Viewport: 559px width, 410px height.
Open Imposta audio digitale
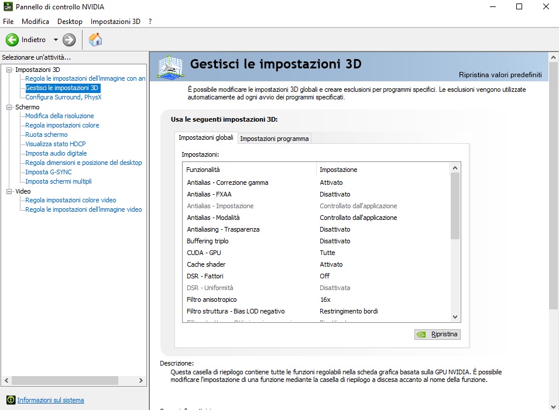pyautogui.click(x=56, y=153)
